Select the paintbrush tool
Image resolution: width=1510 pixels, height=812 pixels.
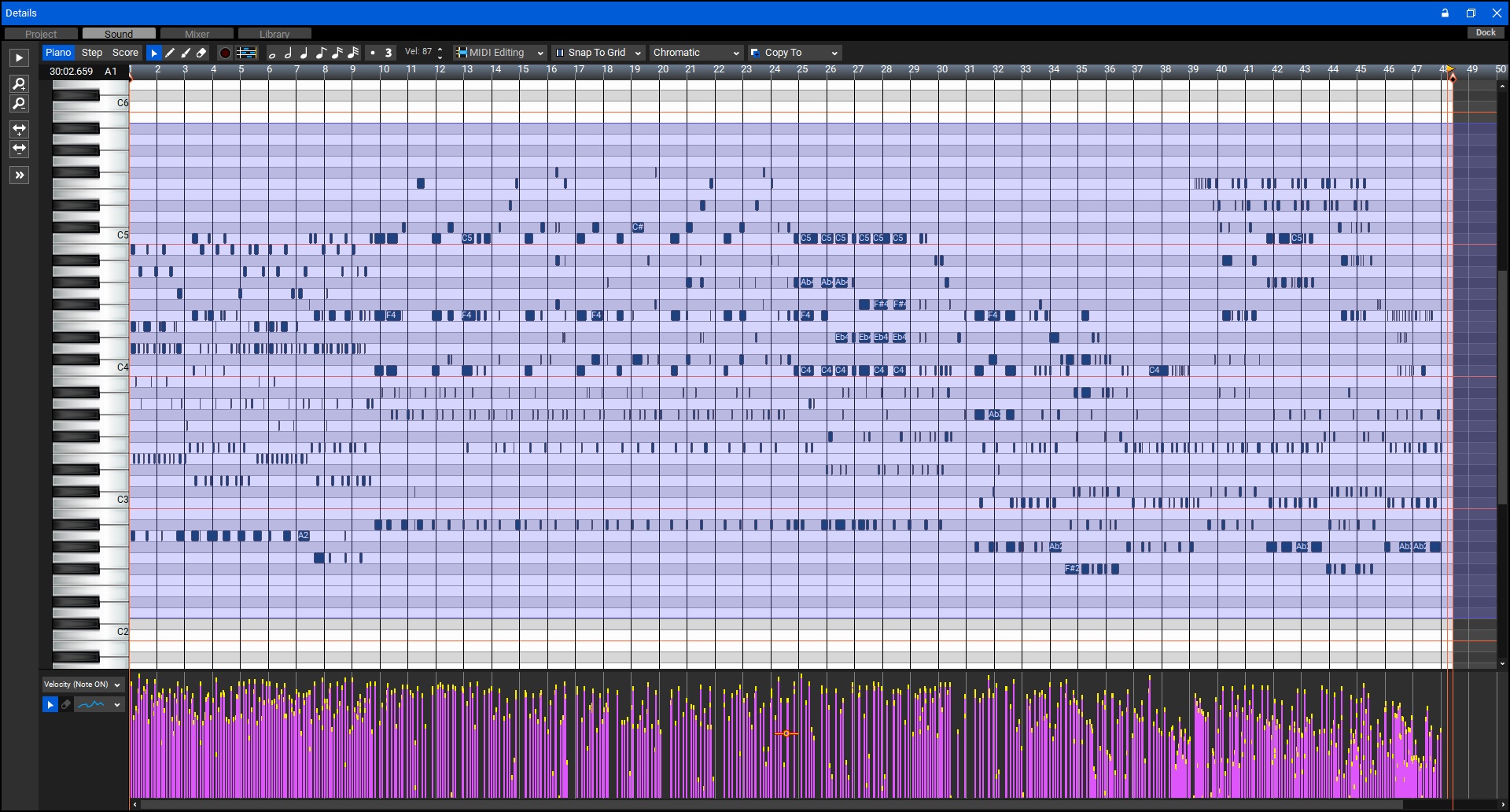(186, 53)
